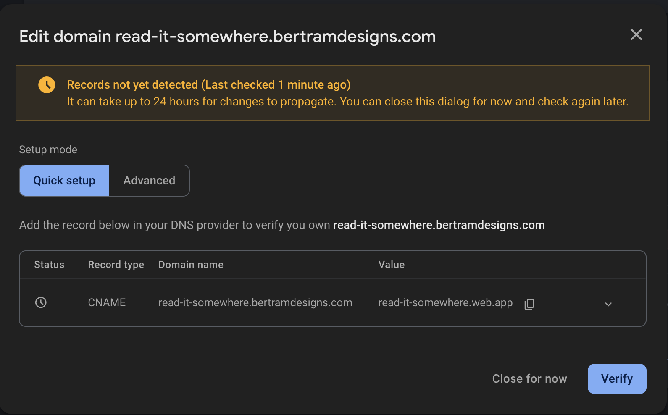This screenshot has height=415, width=668.
Task: Click the Value column header
Action: 392,265
